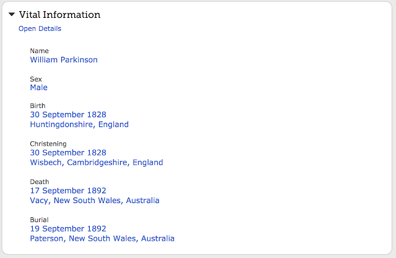The width and height of the screenshot is (396, 258).
Task: Select burial date 19 September 1892
Action: (x=68, y=229)
